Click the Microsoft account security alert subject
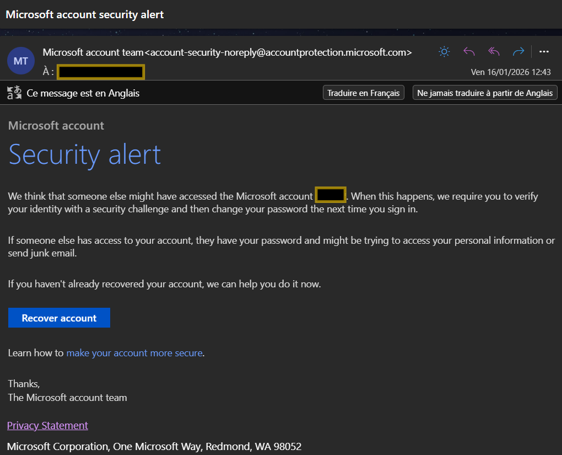The image size is (562, 455). click(x=85, y=14)
